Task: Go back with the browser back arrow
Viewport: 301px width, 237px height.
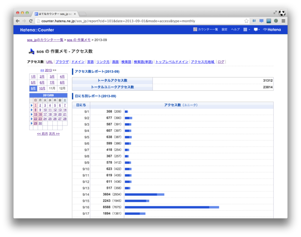Action: click(18, 21)
